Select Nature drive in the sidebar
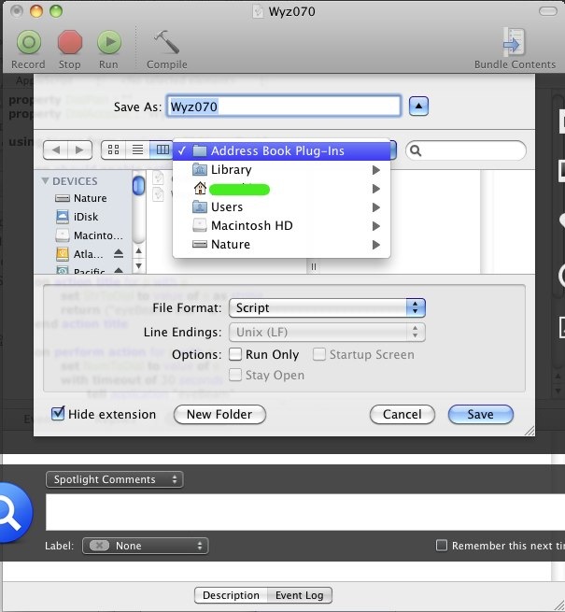Screen dimensions: 565x612 (80, 198)
